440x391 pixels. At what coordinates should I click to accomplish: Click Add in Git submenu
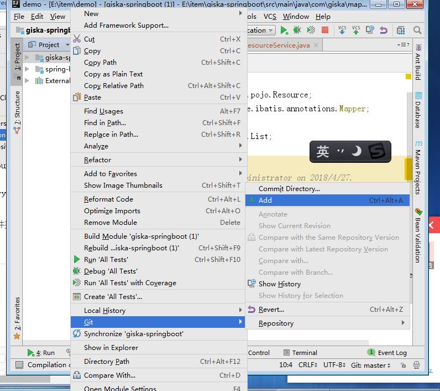click(327, 200)
